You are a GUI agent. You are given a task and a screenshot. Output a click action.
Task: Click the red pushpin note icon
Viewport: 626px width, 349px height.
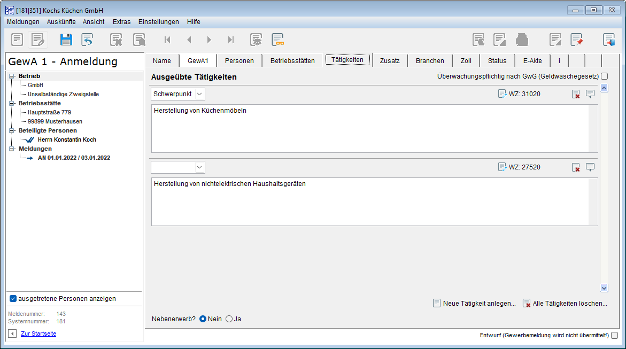tap(576, 40)
